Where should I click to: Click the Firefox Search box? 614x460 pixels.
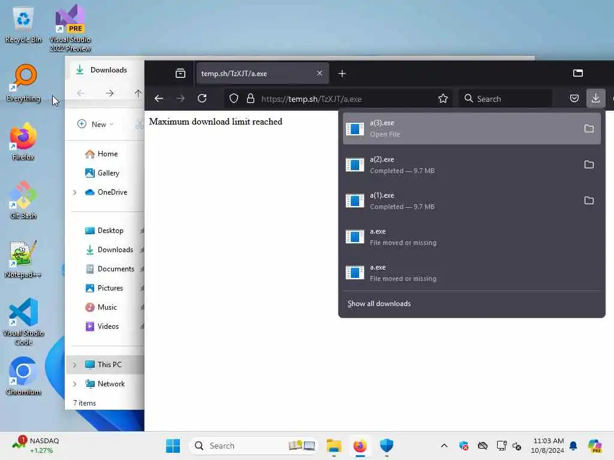click(505, 99)
